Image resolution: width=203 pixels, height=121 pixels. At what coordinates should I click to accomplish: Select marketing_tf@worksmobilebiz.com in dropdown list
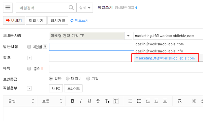pyautogui.click(x=165, y=58)
